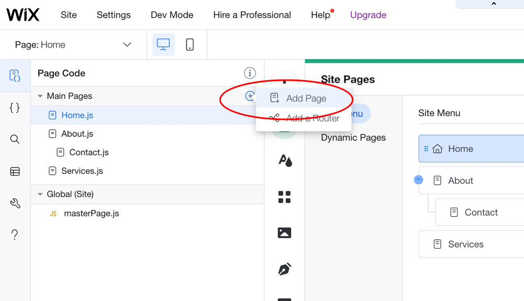Collapse the Global (Site) section

click(40, 194)
